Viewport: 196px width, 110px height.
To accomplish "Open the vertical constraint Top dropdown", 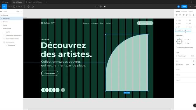I will pos(188,43).
